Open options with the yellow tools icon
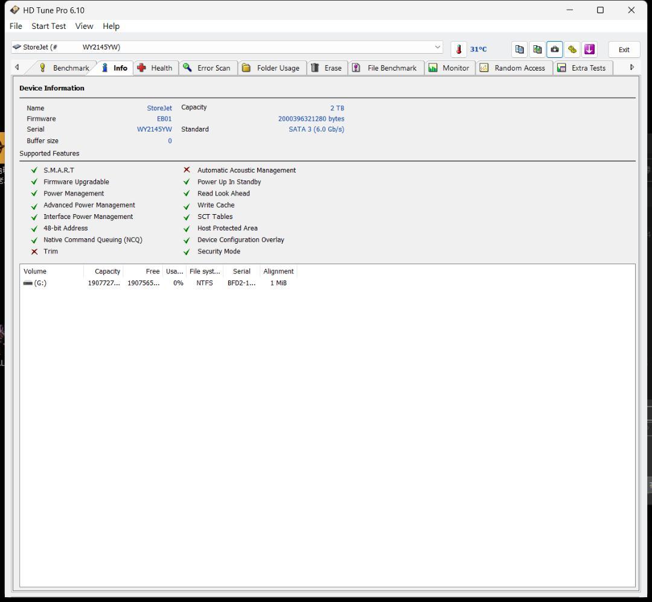Image resolution: width=652 pixels, height=602 pixels. (x=572, y=49)
